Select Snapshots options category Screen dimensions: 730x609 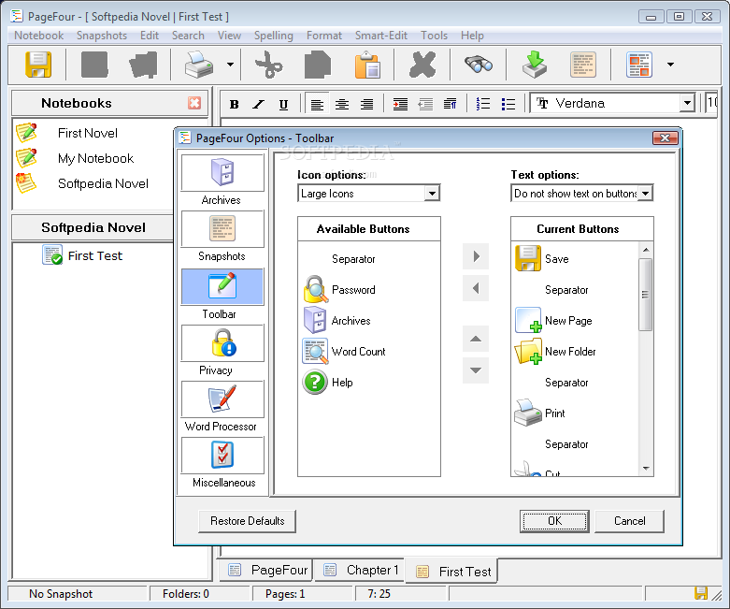click(x=222, y=229)
